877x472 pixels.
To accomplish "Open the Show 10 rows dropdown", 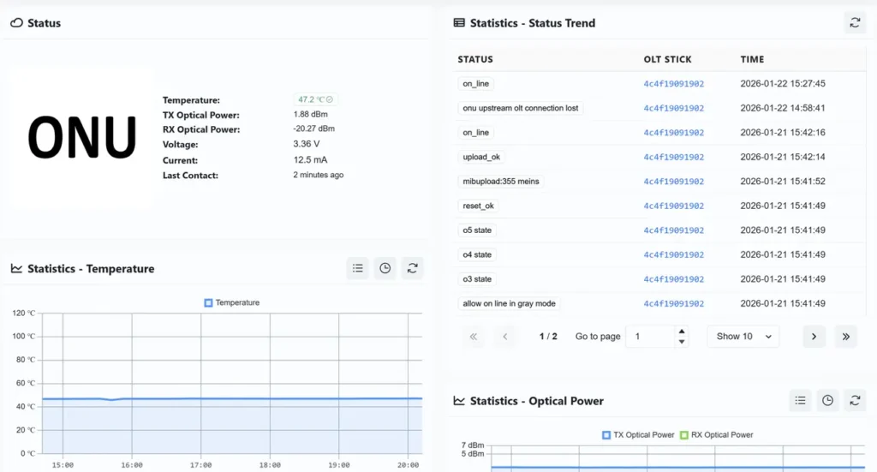I will click(743, 337).
